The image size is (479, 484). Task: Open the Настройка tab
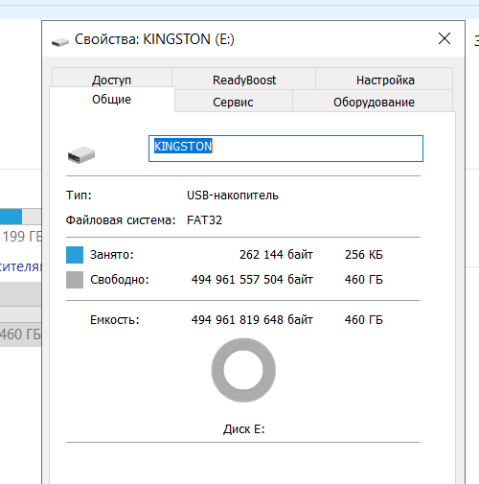pyautogui.click(x=385, y=79)
